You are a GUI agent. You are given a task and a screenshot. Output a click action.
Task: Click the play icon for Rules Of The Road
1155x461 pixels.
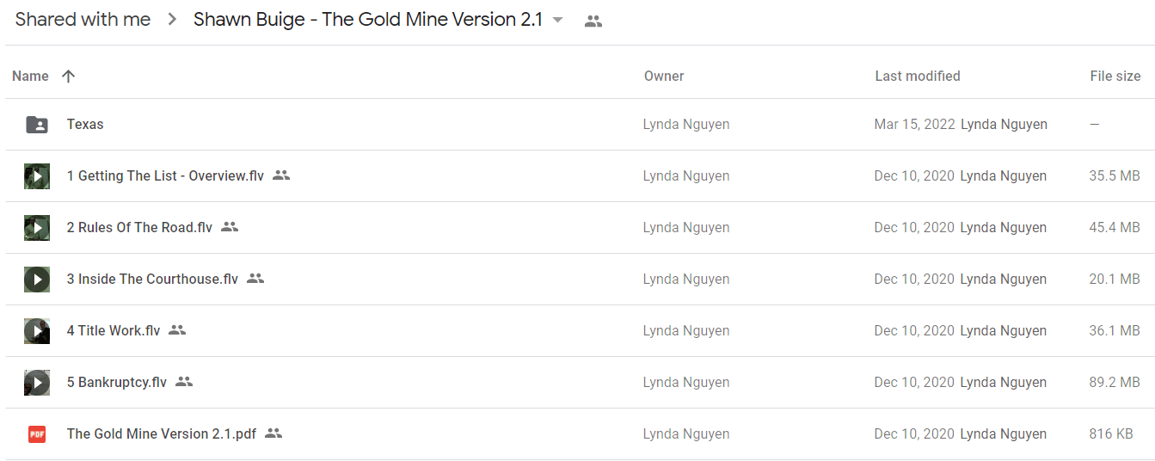pos(37,228)
